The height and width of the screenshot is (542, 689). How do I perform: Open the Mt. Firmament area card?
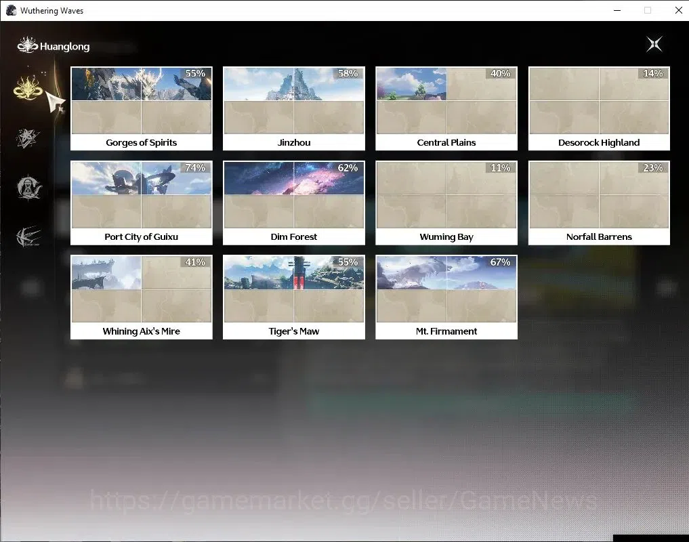point(446,297)
